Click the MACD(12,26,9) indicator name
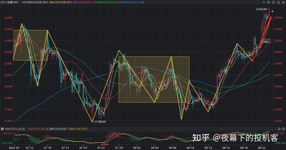This screenshot has width=286, height=150. click(x=15, y=129)
